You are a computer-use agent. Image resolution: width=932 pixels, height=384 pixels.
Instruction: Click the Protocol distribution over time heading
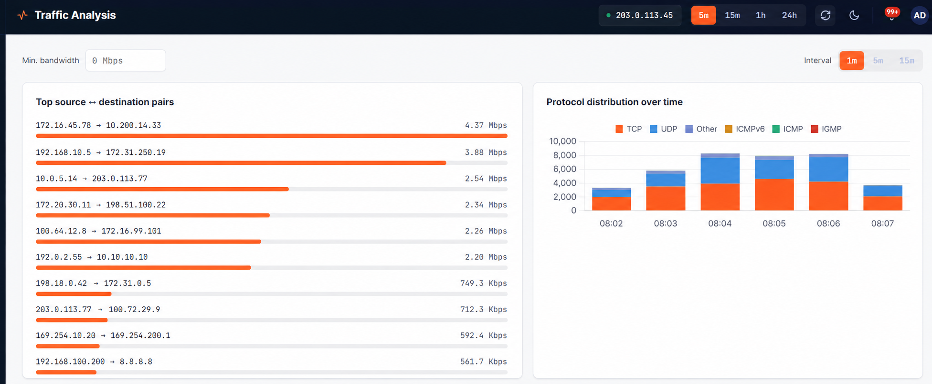pyautogui.click(x=614, y=102)
